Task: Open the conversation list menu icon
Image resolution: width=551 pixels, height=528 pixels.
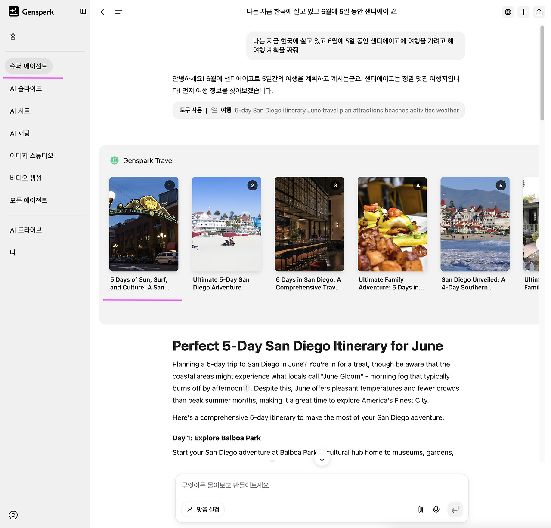Action: coord(118,12)
